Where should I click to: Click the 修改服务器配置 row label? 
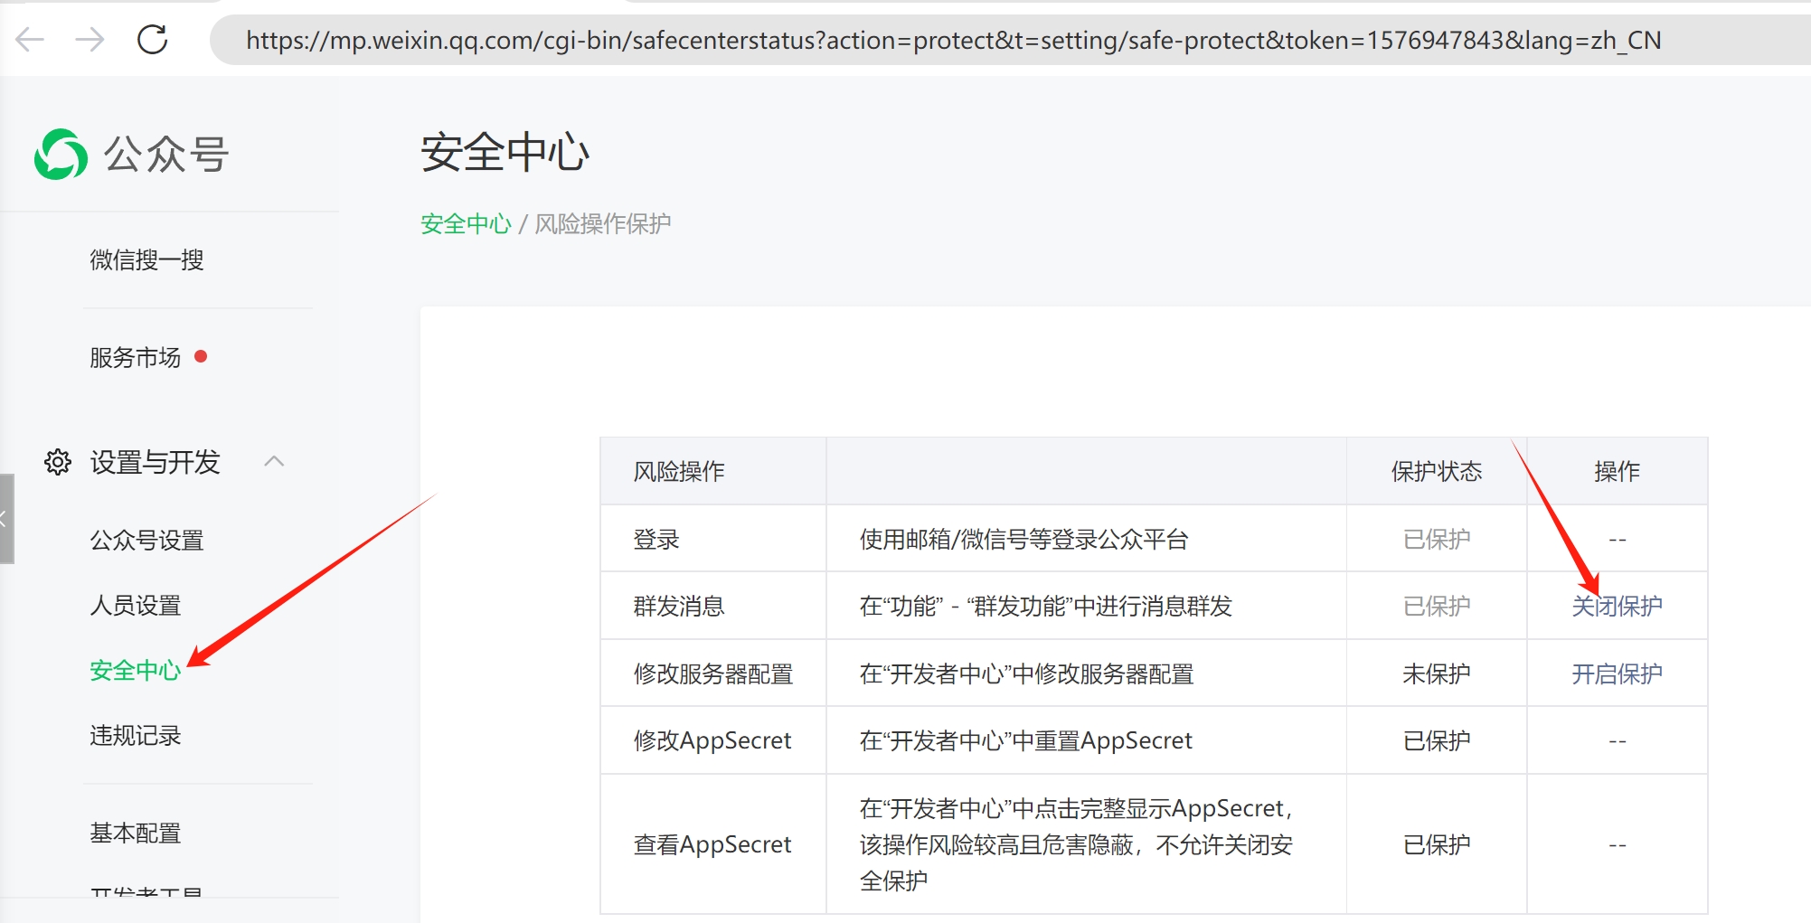(712, 673)
